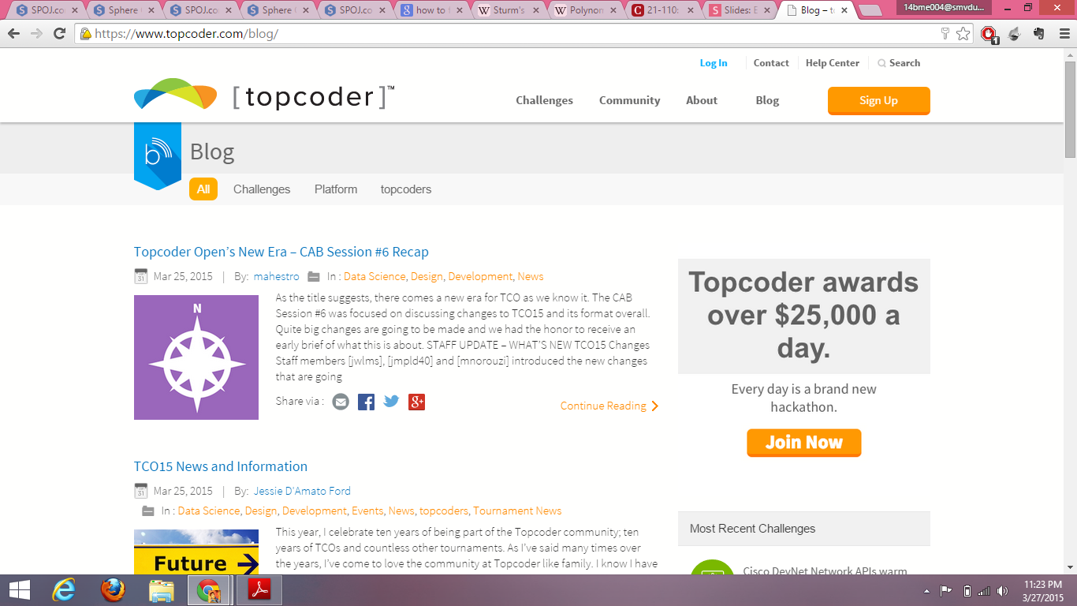Click the topcoder logo
1077x606 pixels.
click(264, 95)
